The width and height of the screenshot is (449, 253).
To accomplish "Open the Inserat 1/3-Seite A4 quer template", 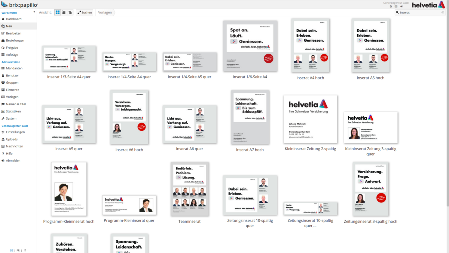I will pos(69,58).
